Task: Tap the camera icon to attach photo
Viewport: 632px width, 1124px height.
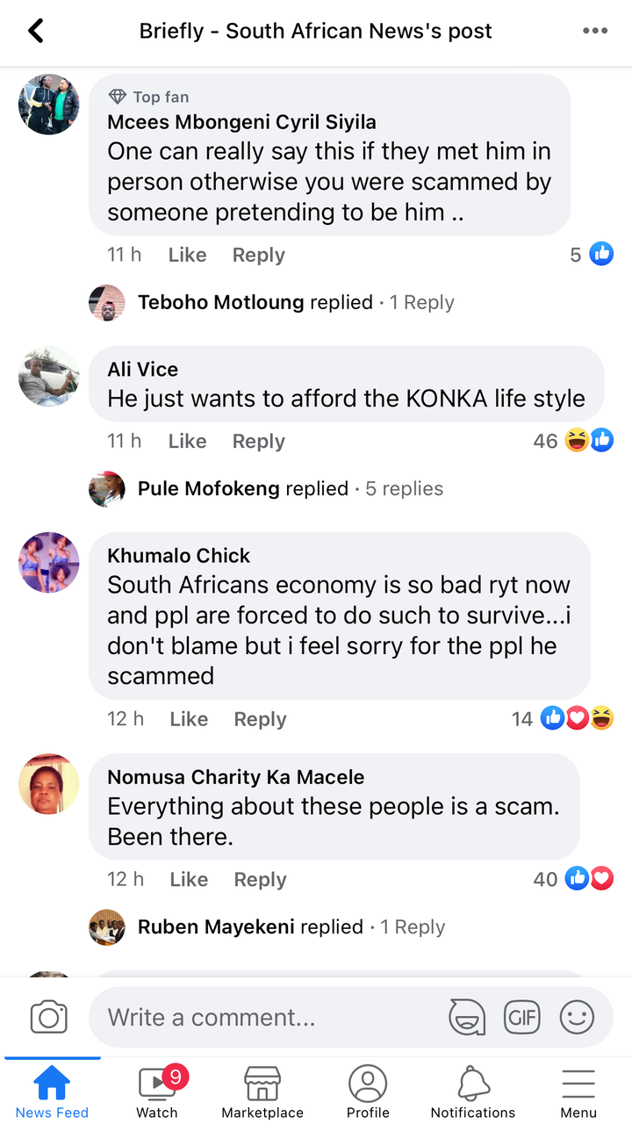Action: 49,1018
